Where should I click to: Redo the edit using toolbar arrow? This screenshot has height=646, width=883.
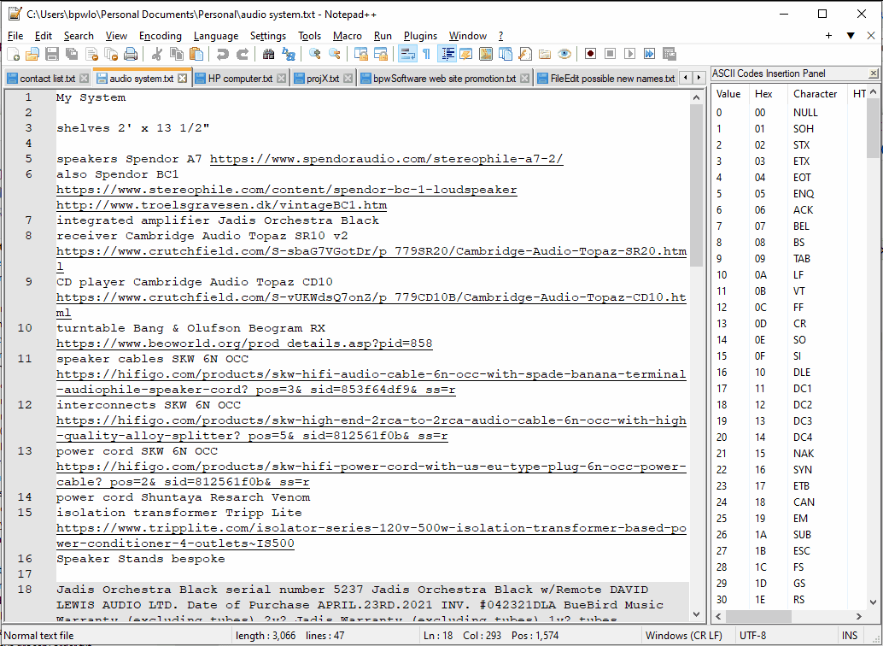click(243, 54)
